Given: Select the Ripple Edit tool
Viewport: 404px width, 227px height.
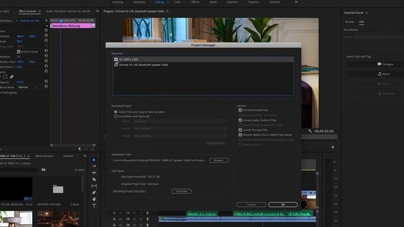Looking at the screenshot, I should 94,173.
